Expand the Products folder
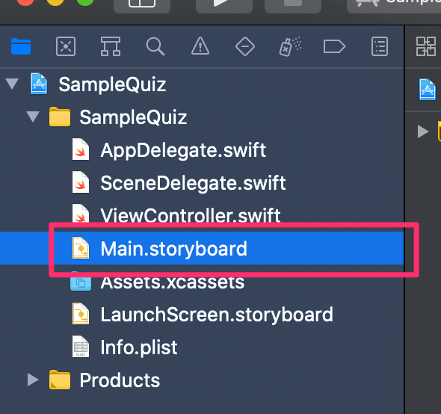 pyautogui.click(x=33, y=380)
